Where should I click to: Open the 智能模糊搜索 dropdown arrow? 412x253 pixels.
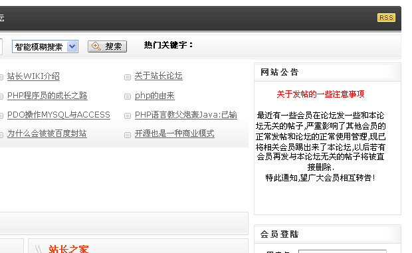[x=72, y=46]
